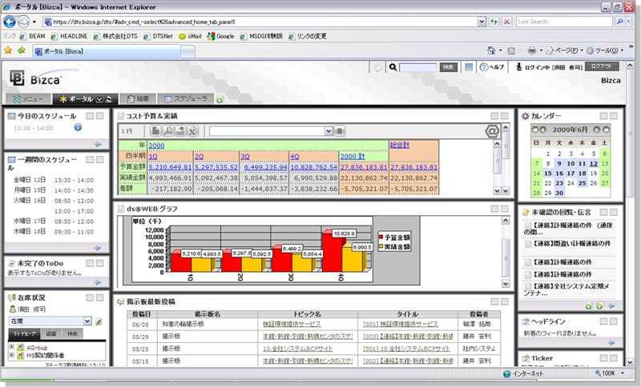Click the PDF export icon in cost toolbar

pos(168,131)
